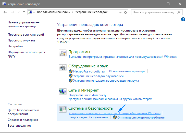The image size is (186, 133).
Task: Click the back navigation arrow
Action: click(5, 12)
